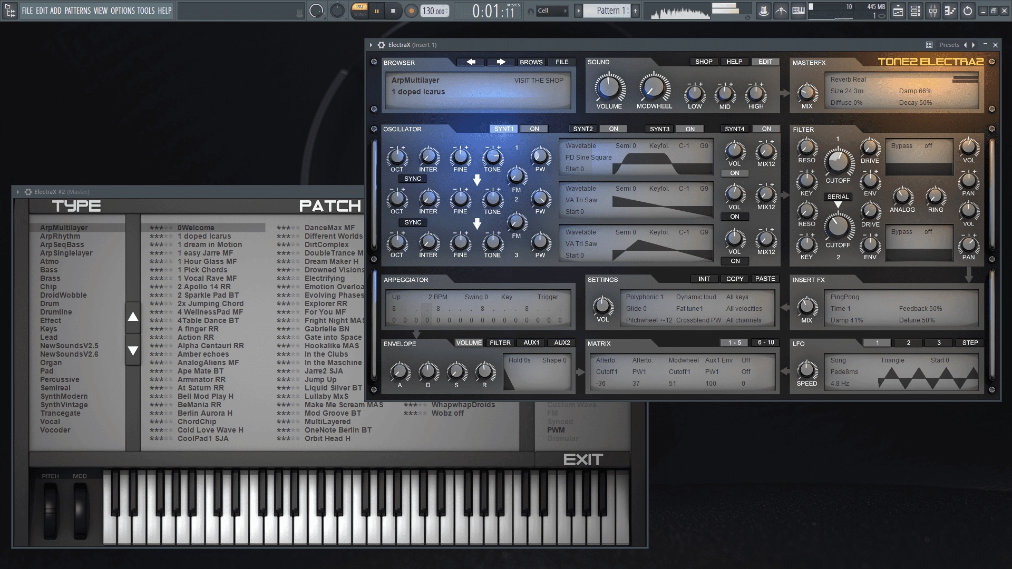The height and width of the screenshot is (569, 1012).
Task: Click the stop playback button
Action: 393,11
